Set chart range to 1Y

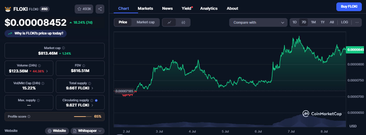323,22
